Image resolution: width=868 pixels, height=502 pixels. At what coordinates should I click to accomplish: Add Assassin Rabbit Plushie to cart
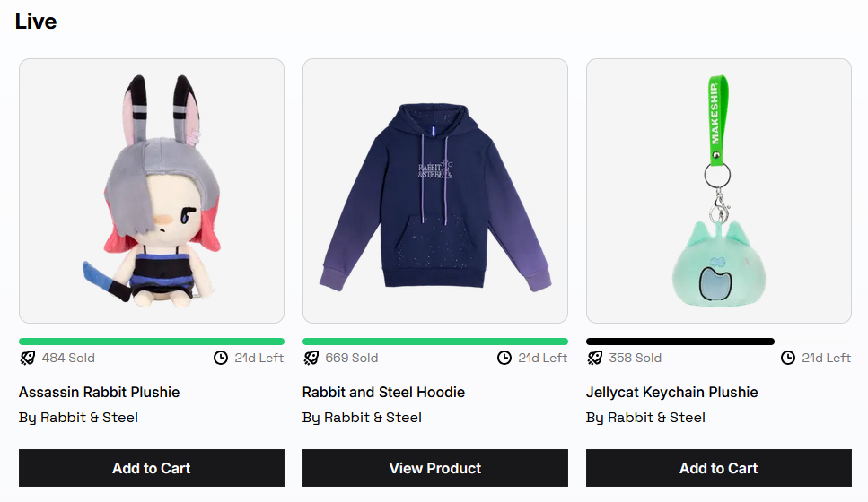pyautogui.click(x=152, y=468)
